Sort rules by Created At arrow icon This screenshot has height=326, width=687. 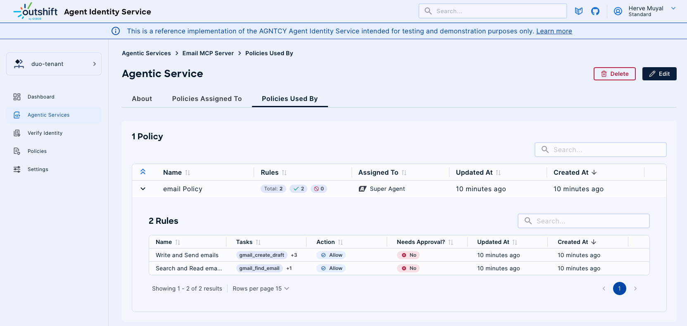tap(594, 242)
